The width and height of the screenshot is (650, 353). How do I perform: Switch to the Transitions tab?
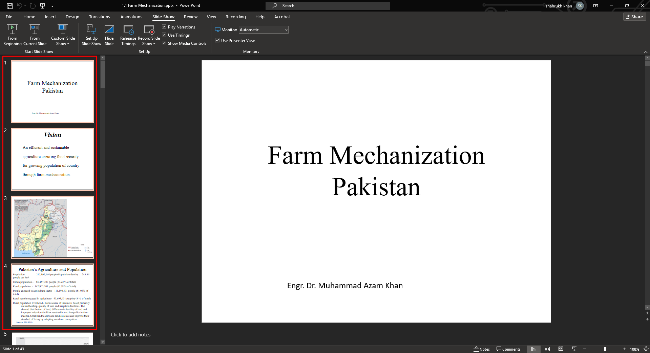coord(99,17)
